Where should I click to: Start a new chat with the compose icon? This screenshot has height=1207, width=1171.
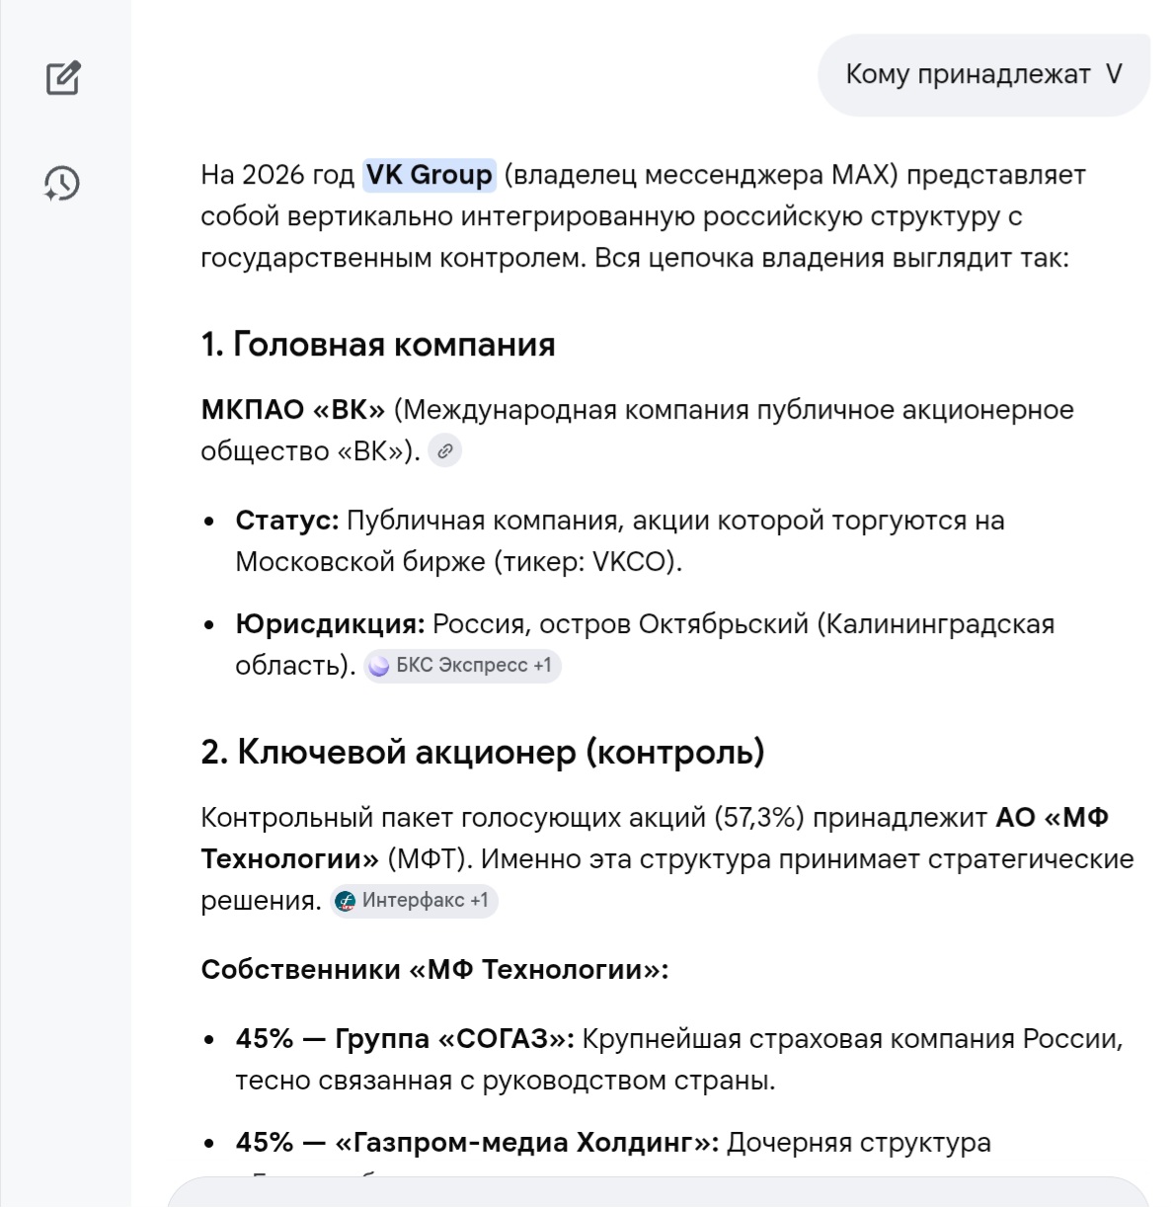63,78
